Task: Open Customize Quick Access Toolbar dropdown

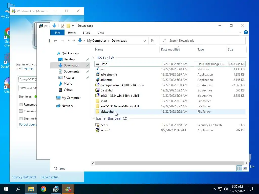Action: 73,26
